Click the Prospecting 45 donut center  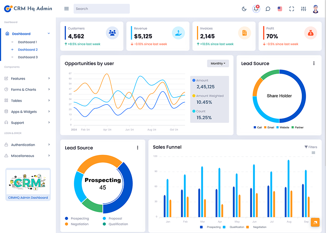tap(103, 183)
